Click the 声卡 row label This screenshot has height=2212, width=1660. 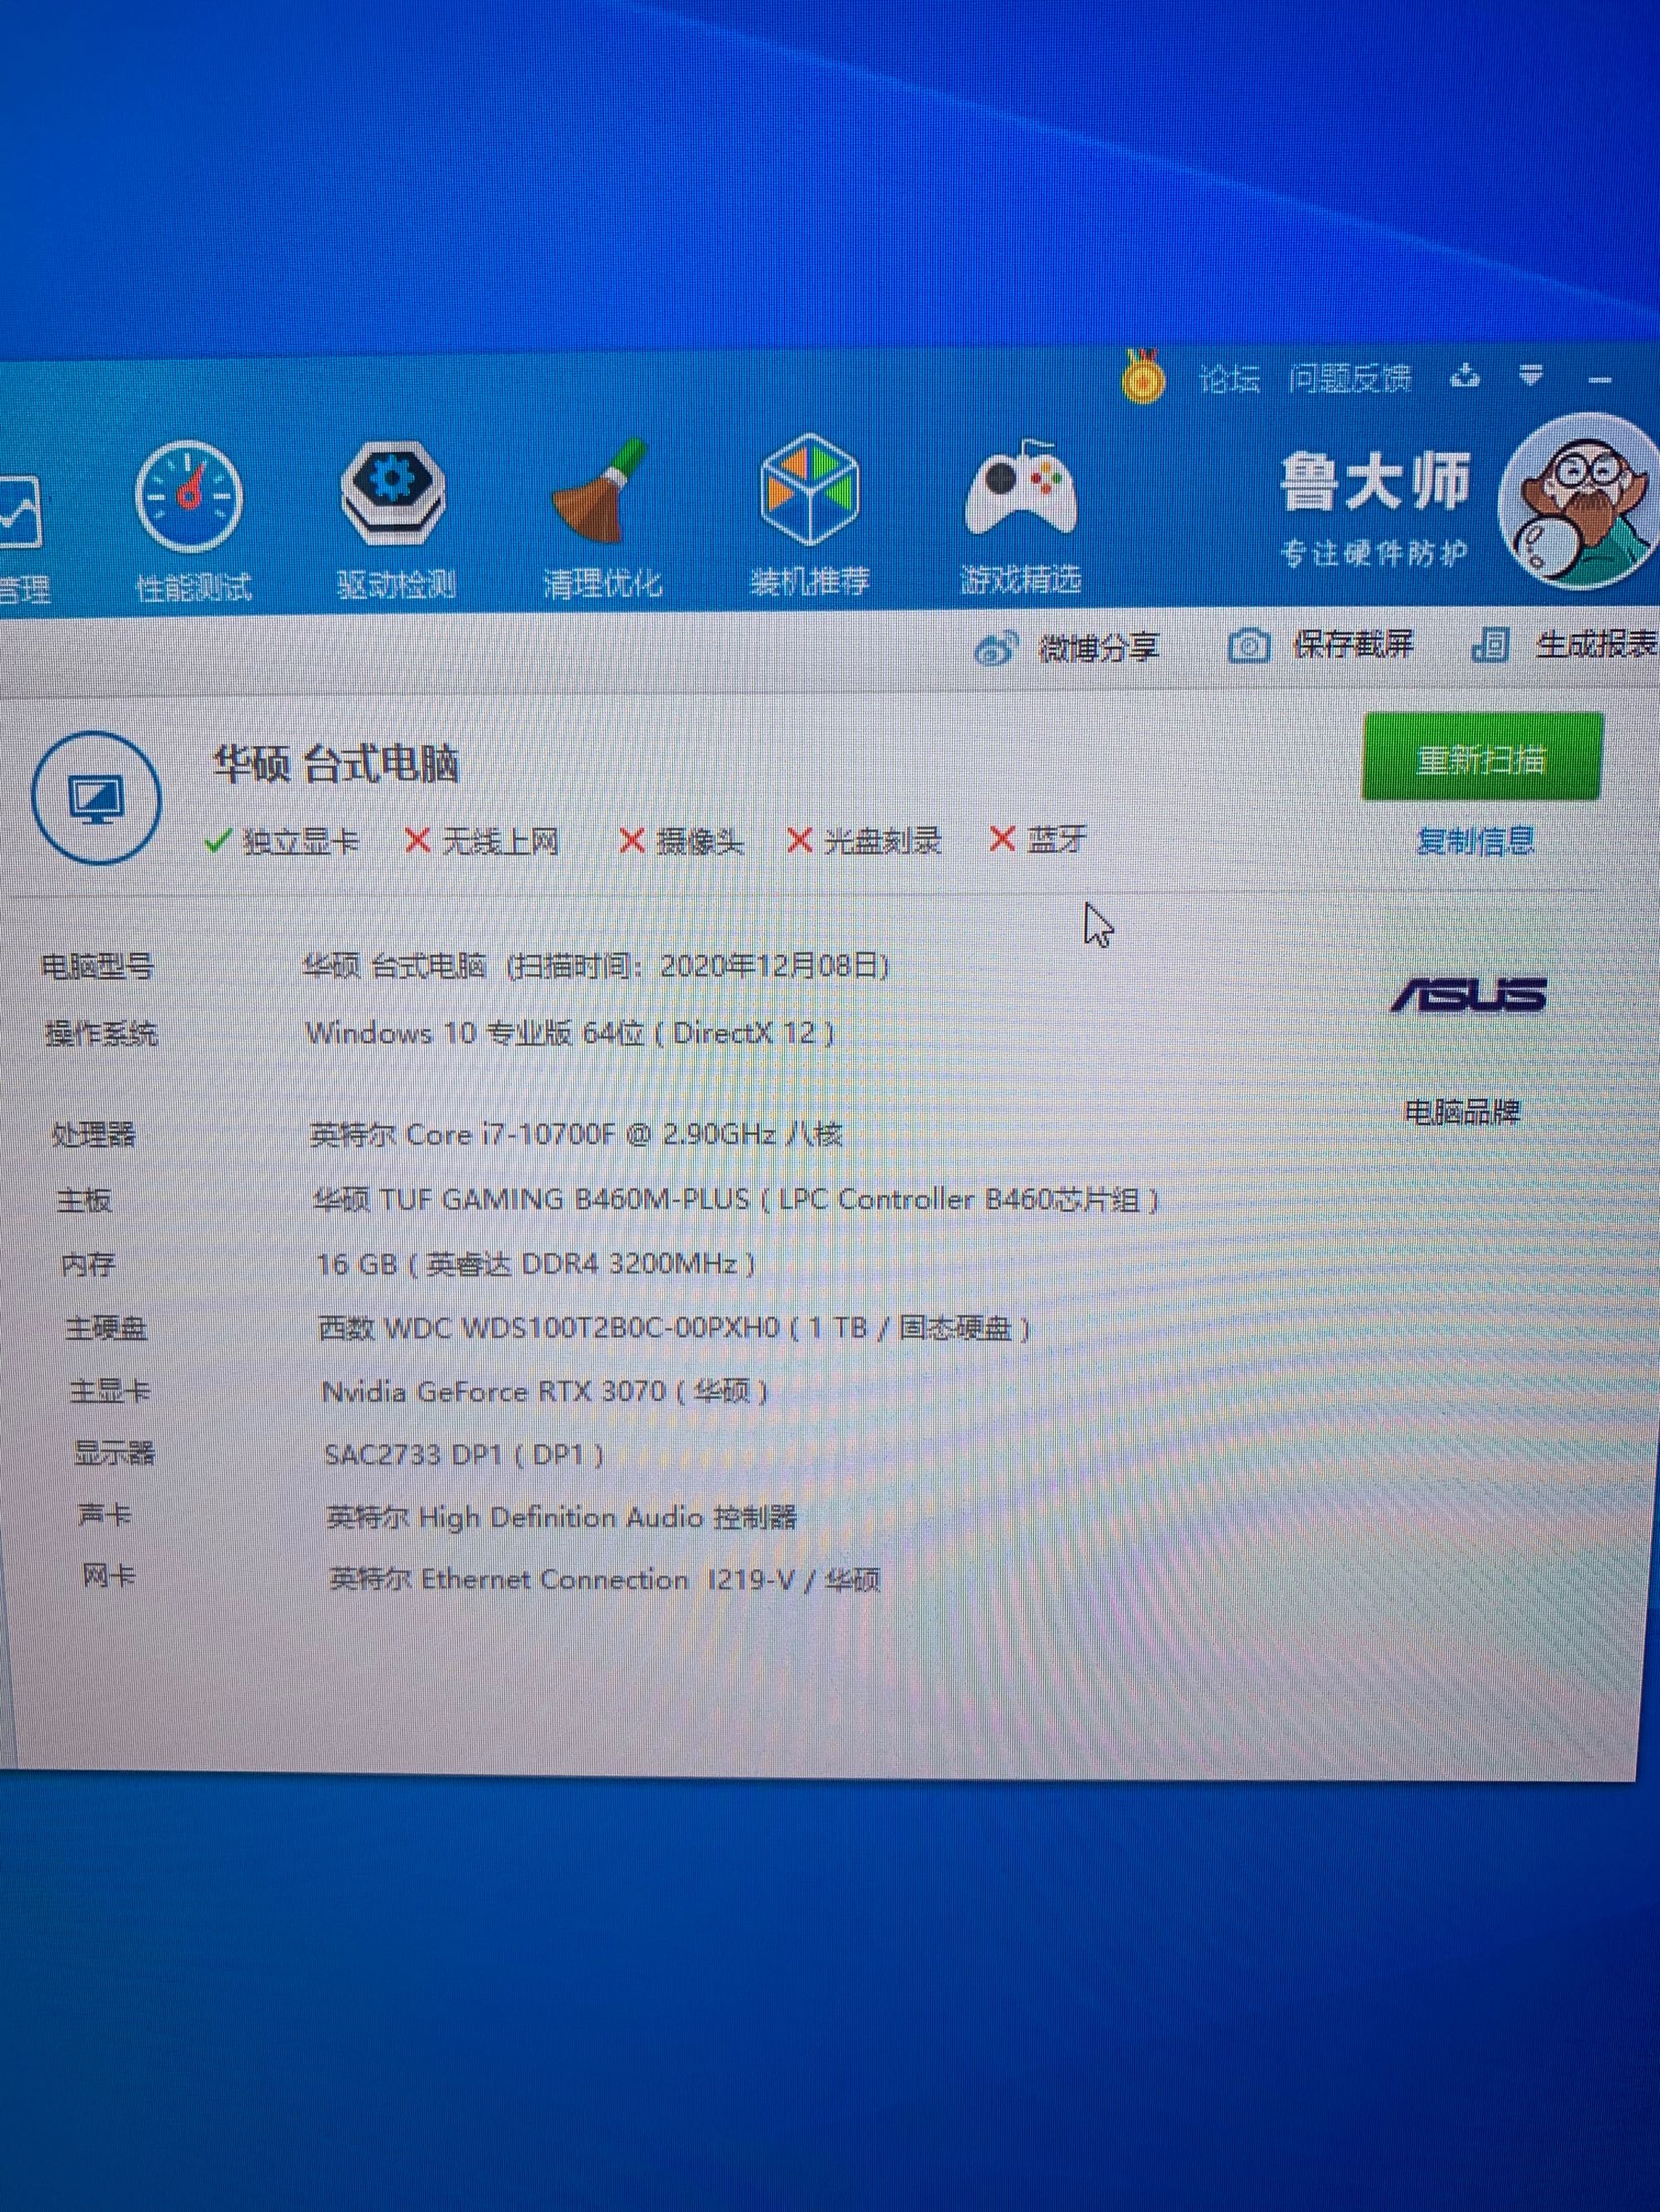[x=105, y=1515]
